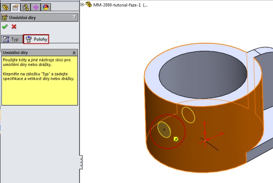Confirm hole placement with green checkmark

pos(5,27)
